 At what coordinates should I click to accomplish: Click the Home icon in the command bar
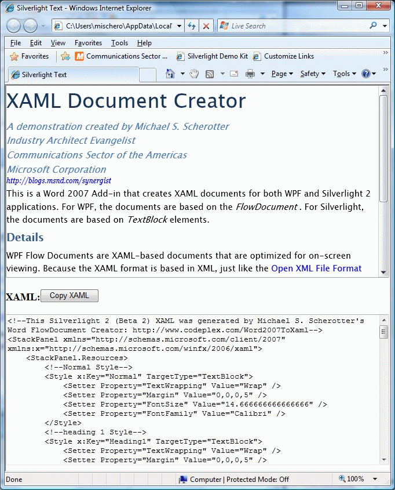tap(170, 74)
